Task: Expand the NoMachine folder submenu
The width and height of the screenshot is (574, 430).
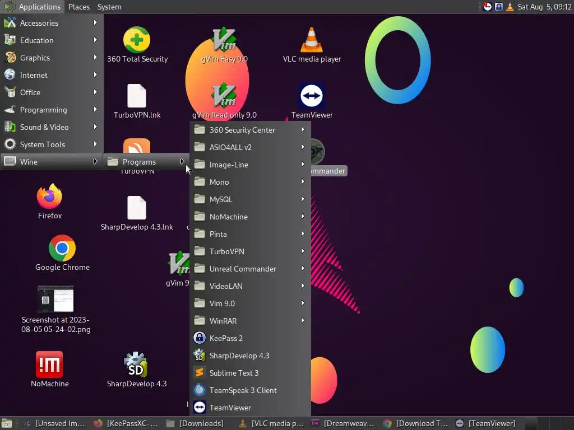Action: click(250, 217)
